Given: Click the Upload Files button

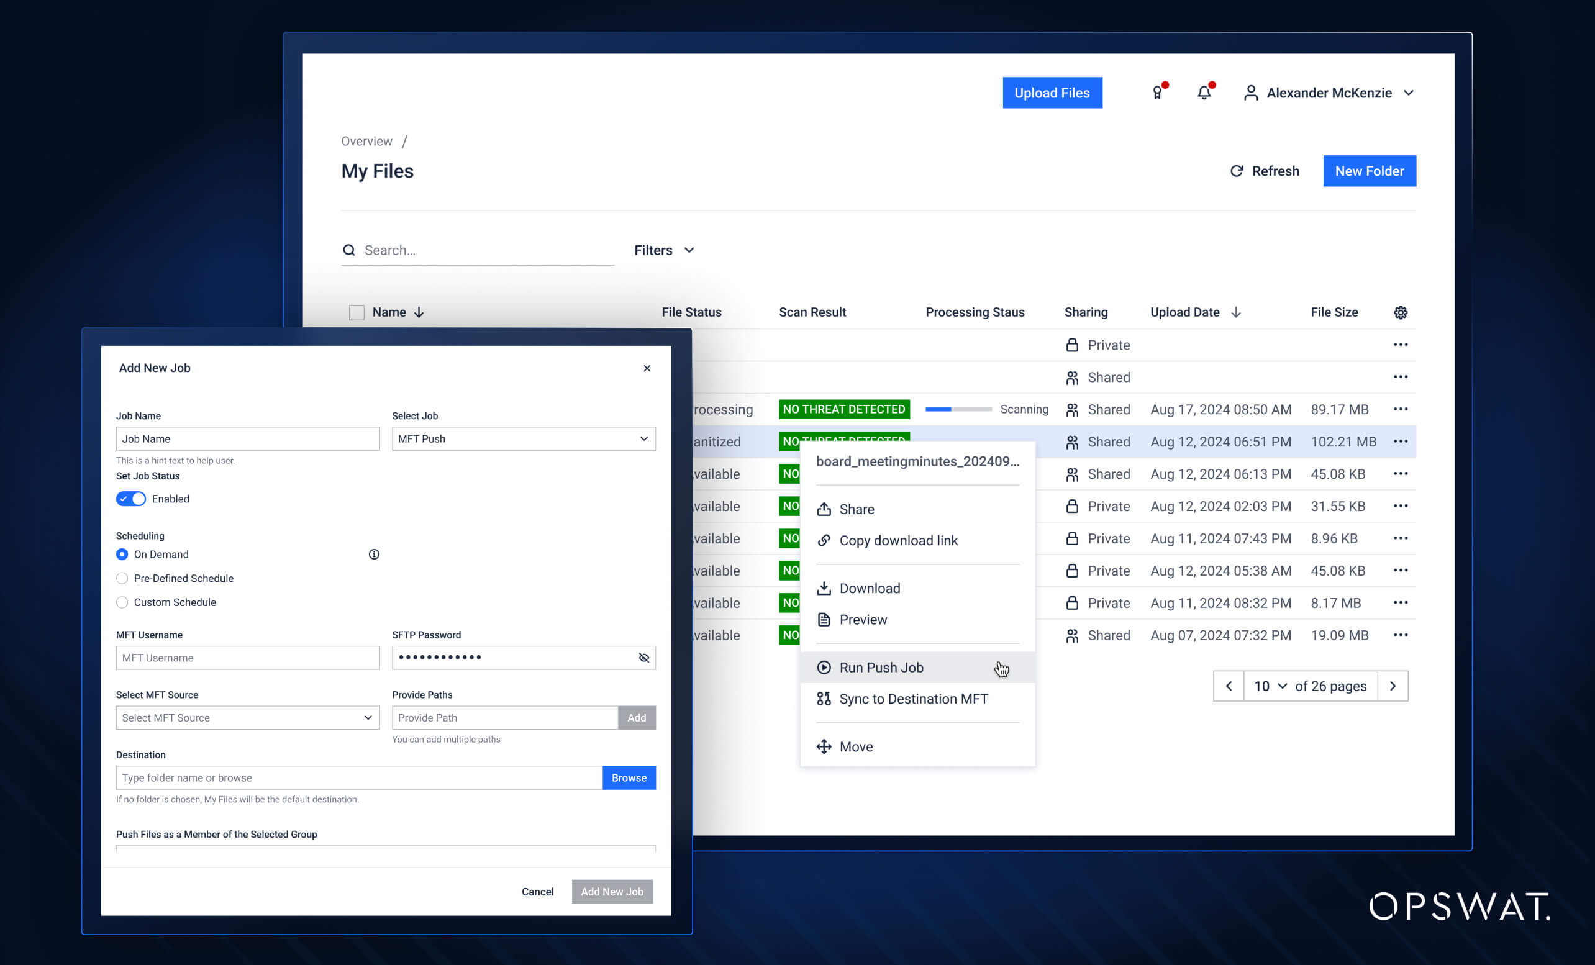Looking at the screenshot, I should [1052, 93].
